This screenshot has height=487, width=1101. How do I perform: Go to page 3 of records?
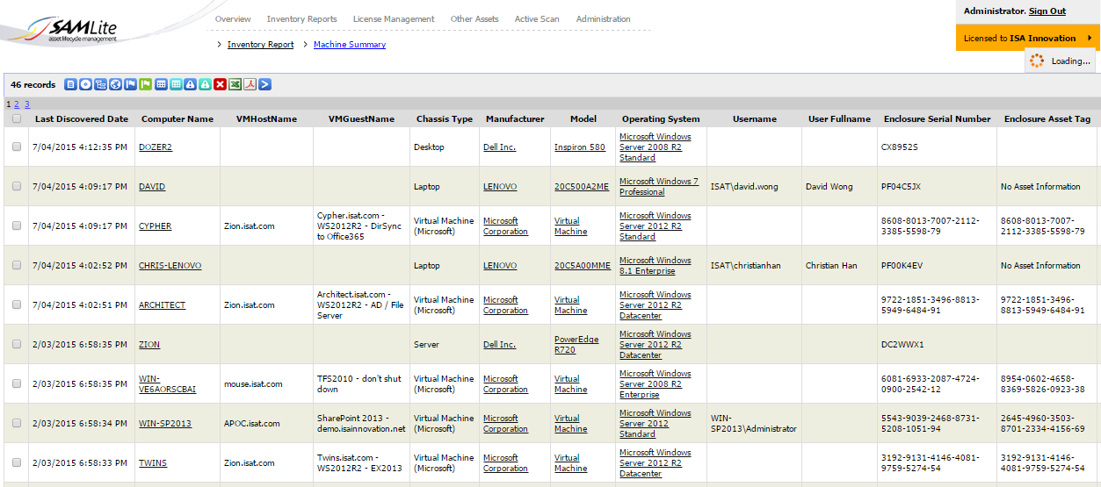tap(27, 104)
